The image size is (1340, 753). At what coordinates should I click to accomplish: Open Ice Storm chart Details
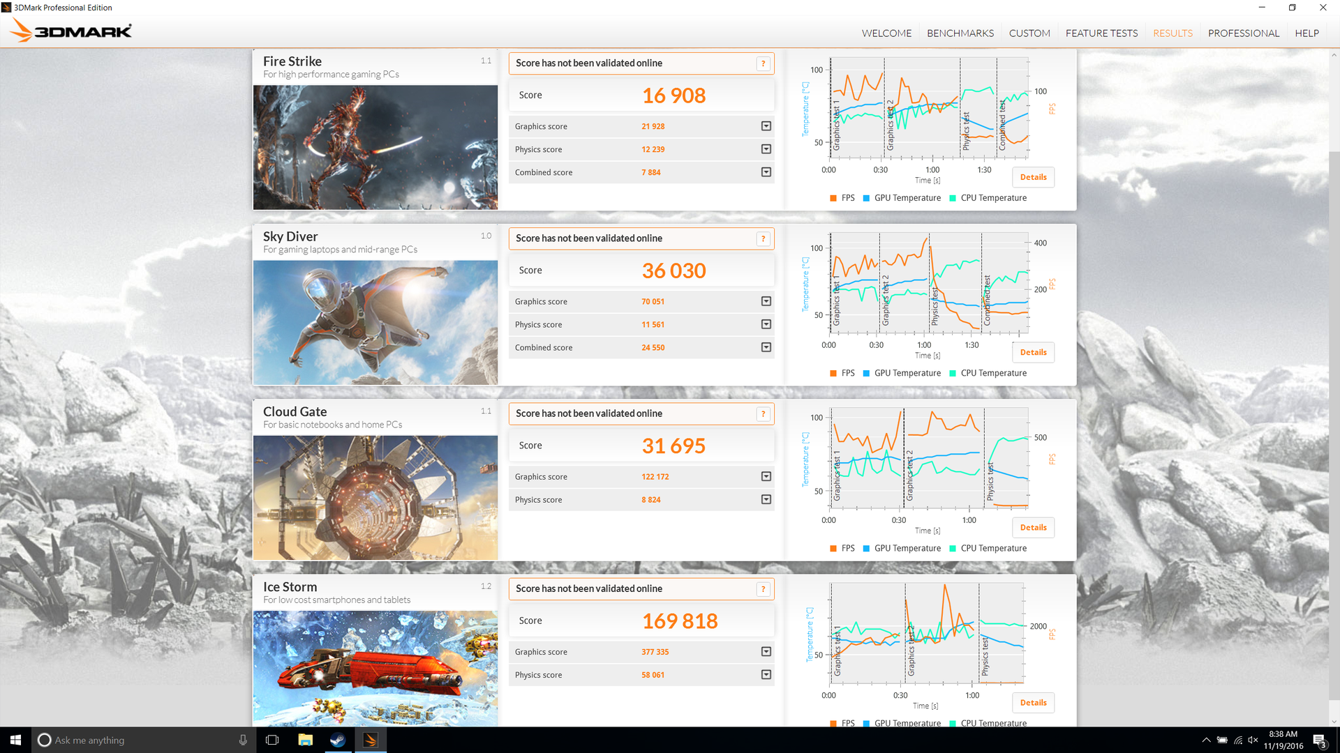pyautogui.click(x=1033, y=703)
